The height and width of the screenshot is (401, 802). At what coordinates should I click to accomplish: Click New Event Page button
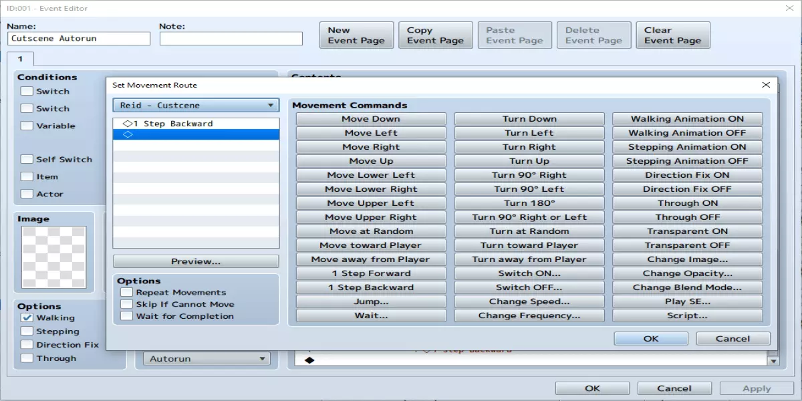(356, 35)
